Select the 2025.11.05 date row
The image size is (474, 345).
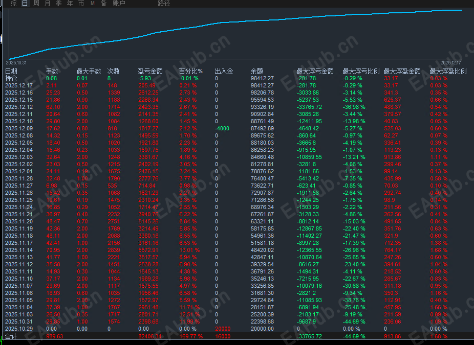[19, 301]
